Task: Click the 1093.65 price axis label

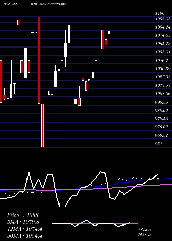Action: (163, 19)
